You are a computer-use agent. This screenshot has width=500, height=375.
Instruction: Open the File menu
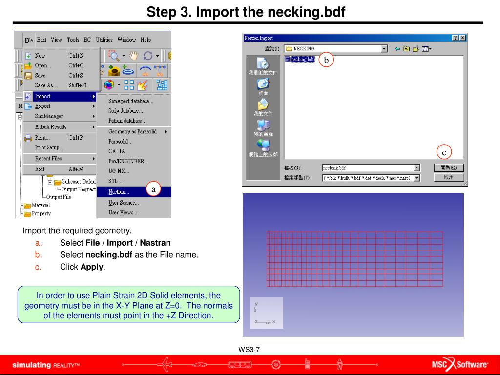(x=29, y=40)
